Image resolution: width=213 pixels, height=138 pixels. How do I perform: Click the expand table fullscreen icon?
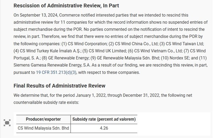pos(7,123)
